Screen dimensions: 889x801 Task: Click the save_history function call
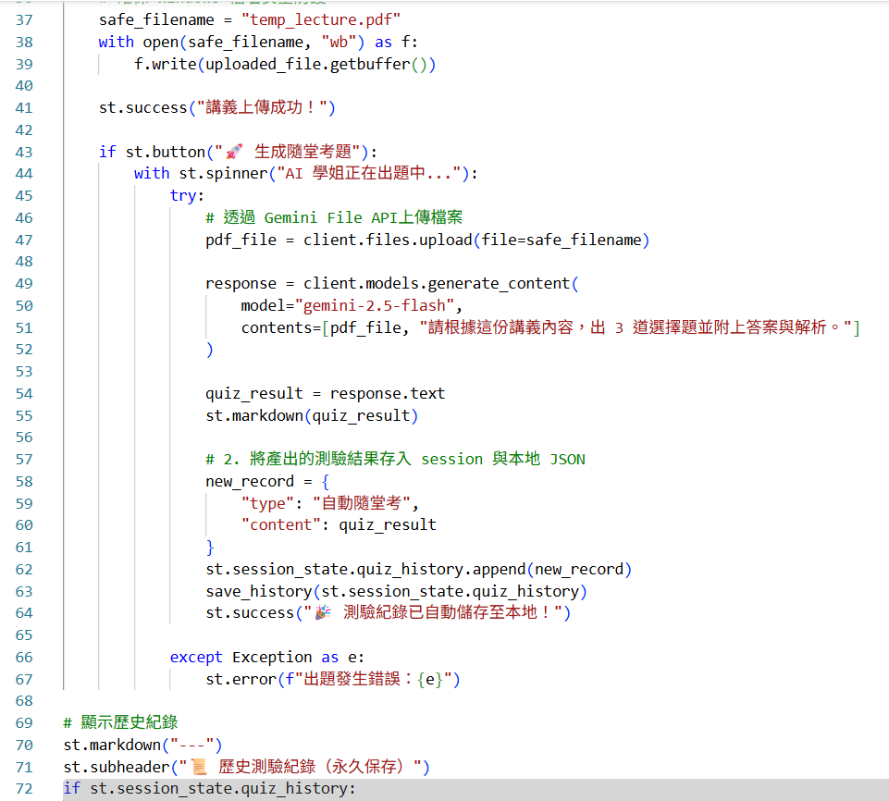click(396, 591)
